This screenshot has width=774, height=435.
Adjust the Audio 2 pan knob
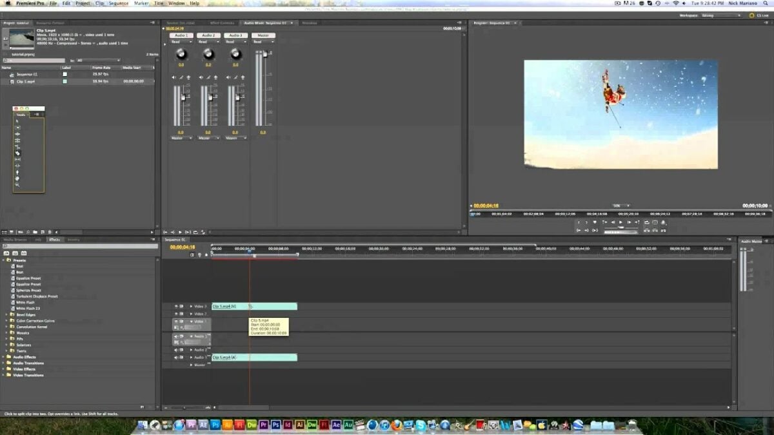(x=208, y=53)
